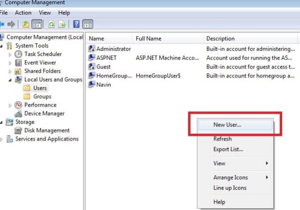Sort by the Name column header

point(110,39)
